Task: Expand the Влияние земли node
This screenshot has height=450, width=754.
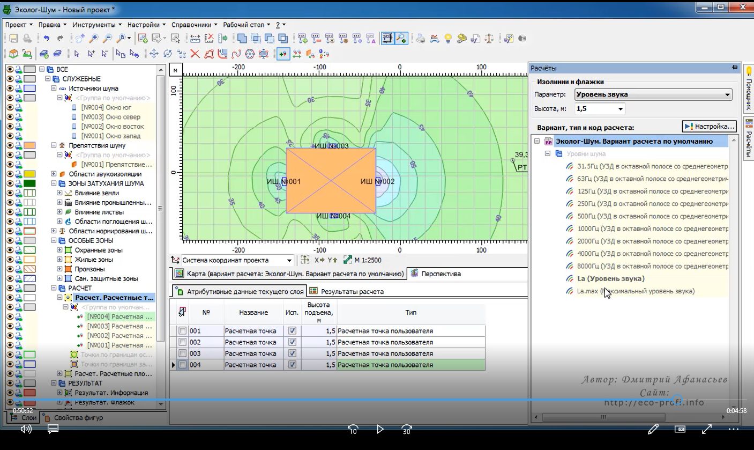Action: 59,193
